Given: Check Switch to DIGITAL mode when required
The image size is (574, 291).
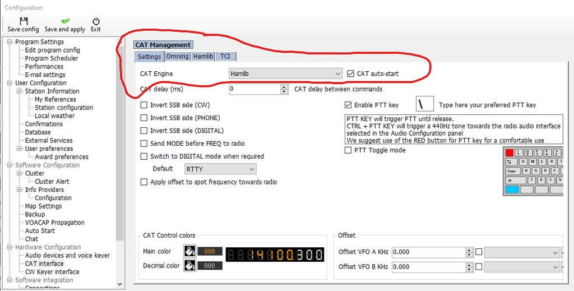Looking at the screenshot, I should tap(144, 156).
